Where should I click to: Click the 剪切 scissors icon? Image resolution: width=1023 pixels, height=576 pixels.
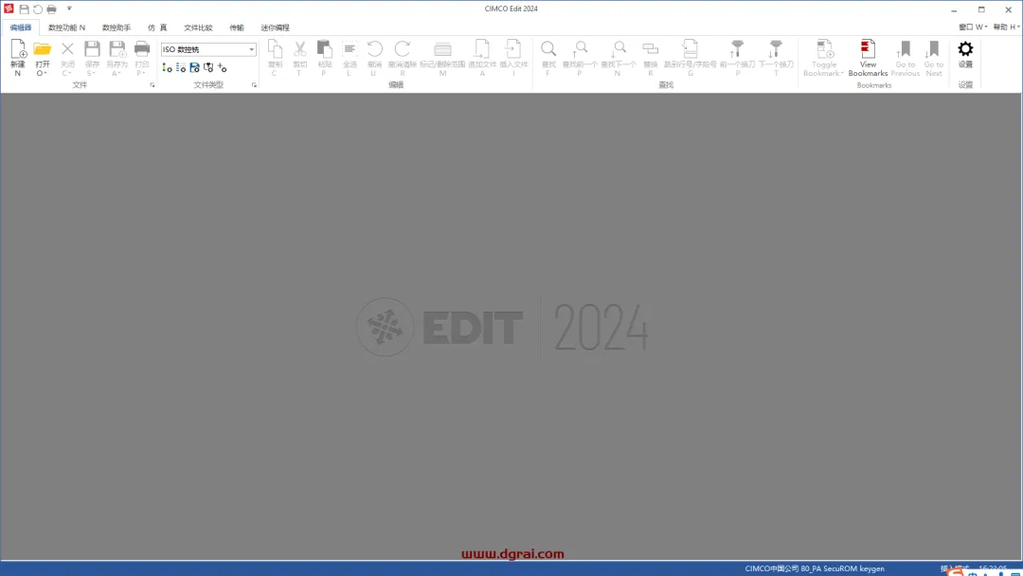pyautogui.click(x=299, y=49)
